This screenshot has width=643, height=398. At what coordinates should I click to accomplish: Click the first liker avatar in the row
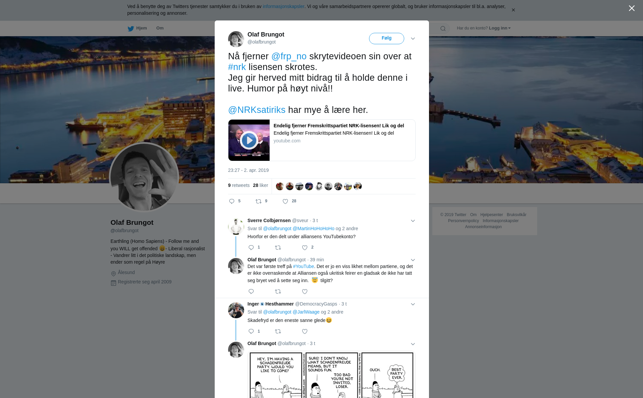tap(280, 186)
